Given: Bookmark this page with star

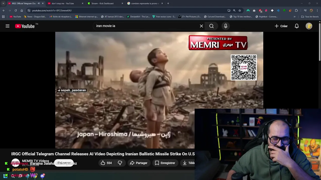Looking at the screenshot, I should tap(240, 10).
